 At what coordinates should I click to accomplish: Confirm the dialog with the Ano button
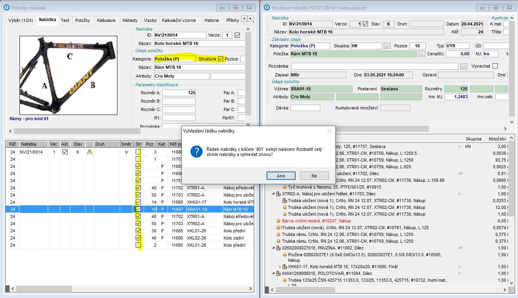click(x=281, y=175)
